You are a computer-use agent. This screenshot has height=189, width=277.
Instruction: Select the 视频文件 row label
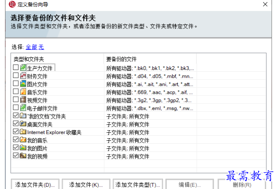[37, 100]
